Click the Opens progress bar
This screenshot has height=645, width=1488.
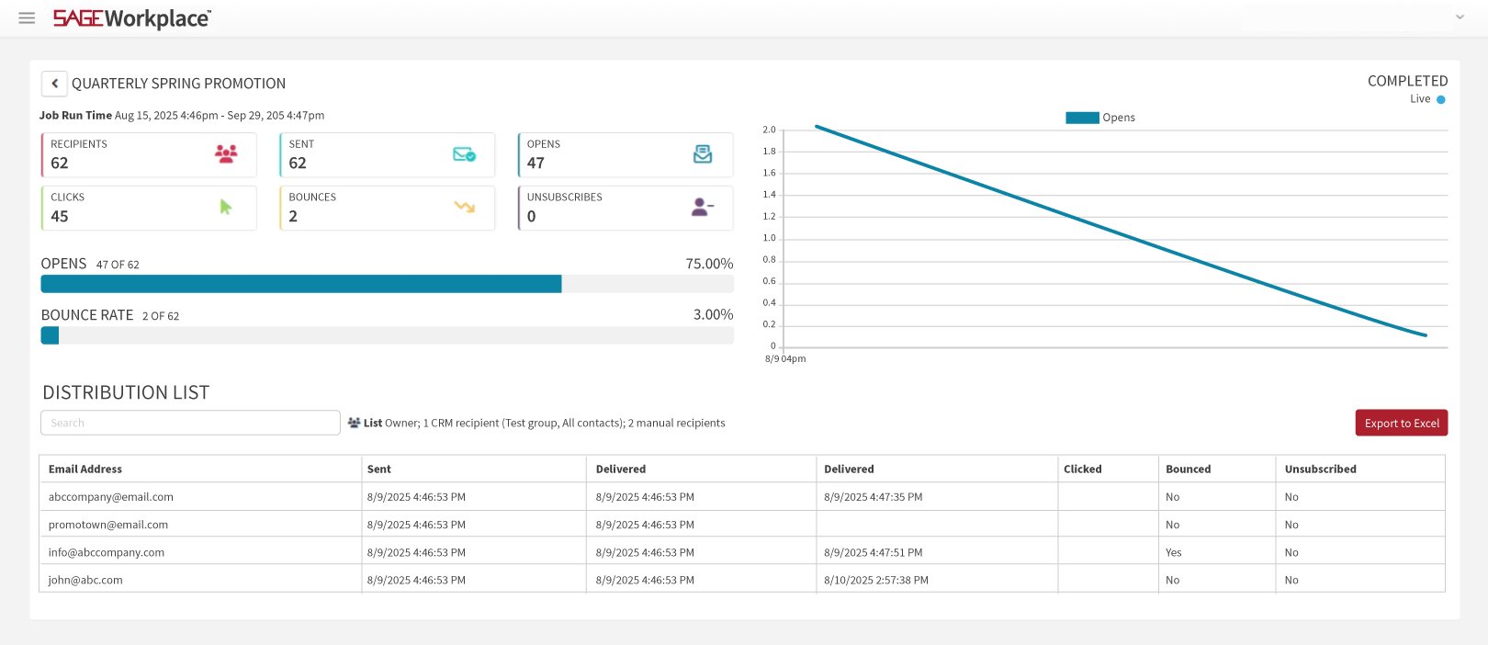pos(387,284)
